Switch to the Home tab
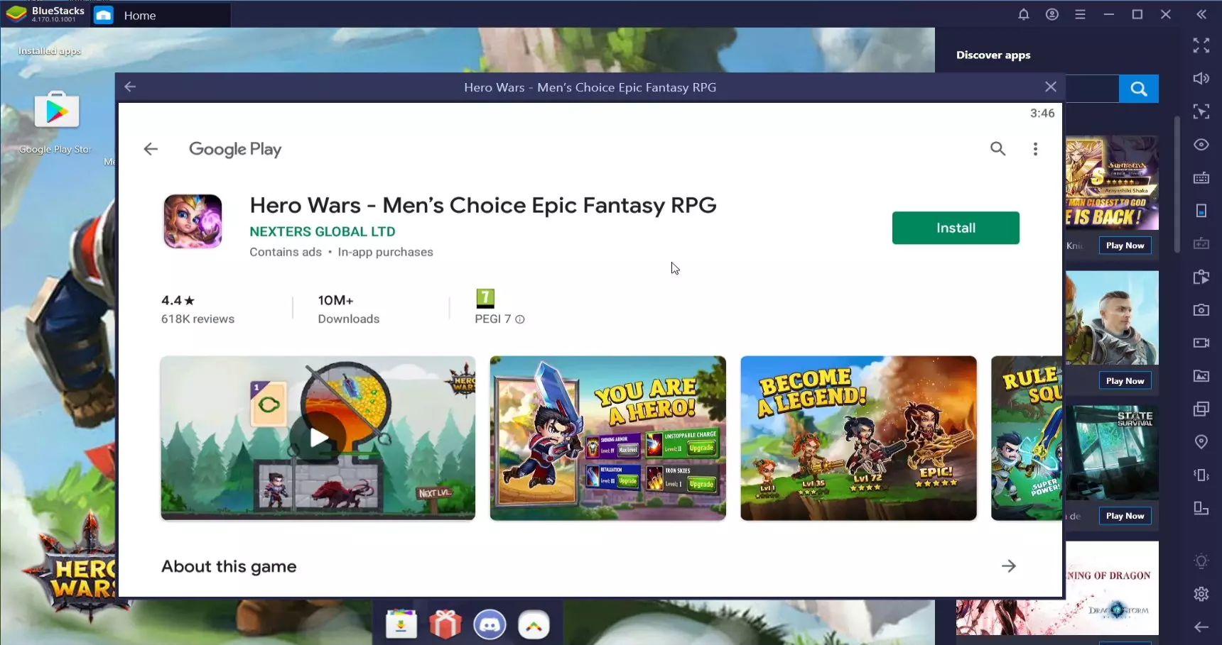 tap(139, 16)
